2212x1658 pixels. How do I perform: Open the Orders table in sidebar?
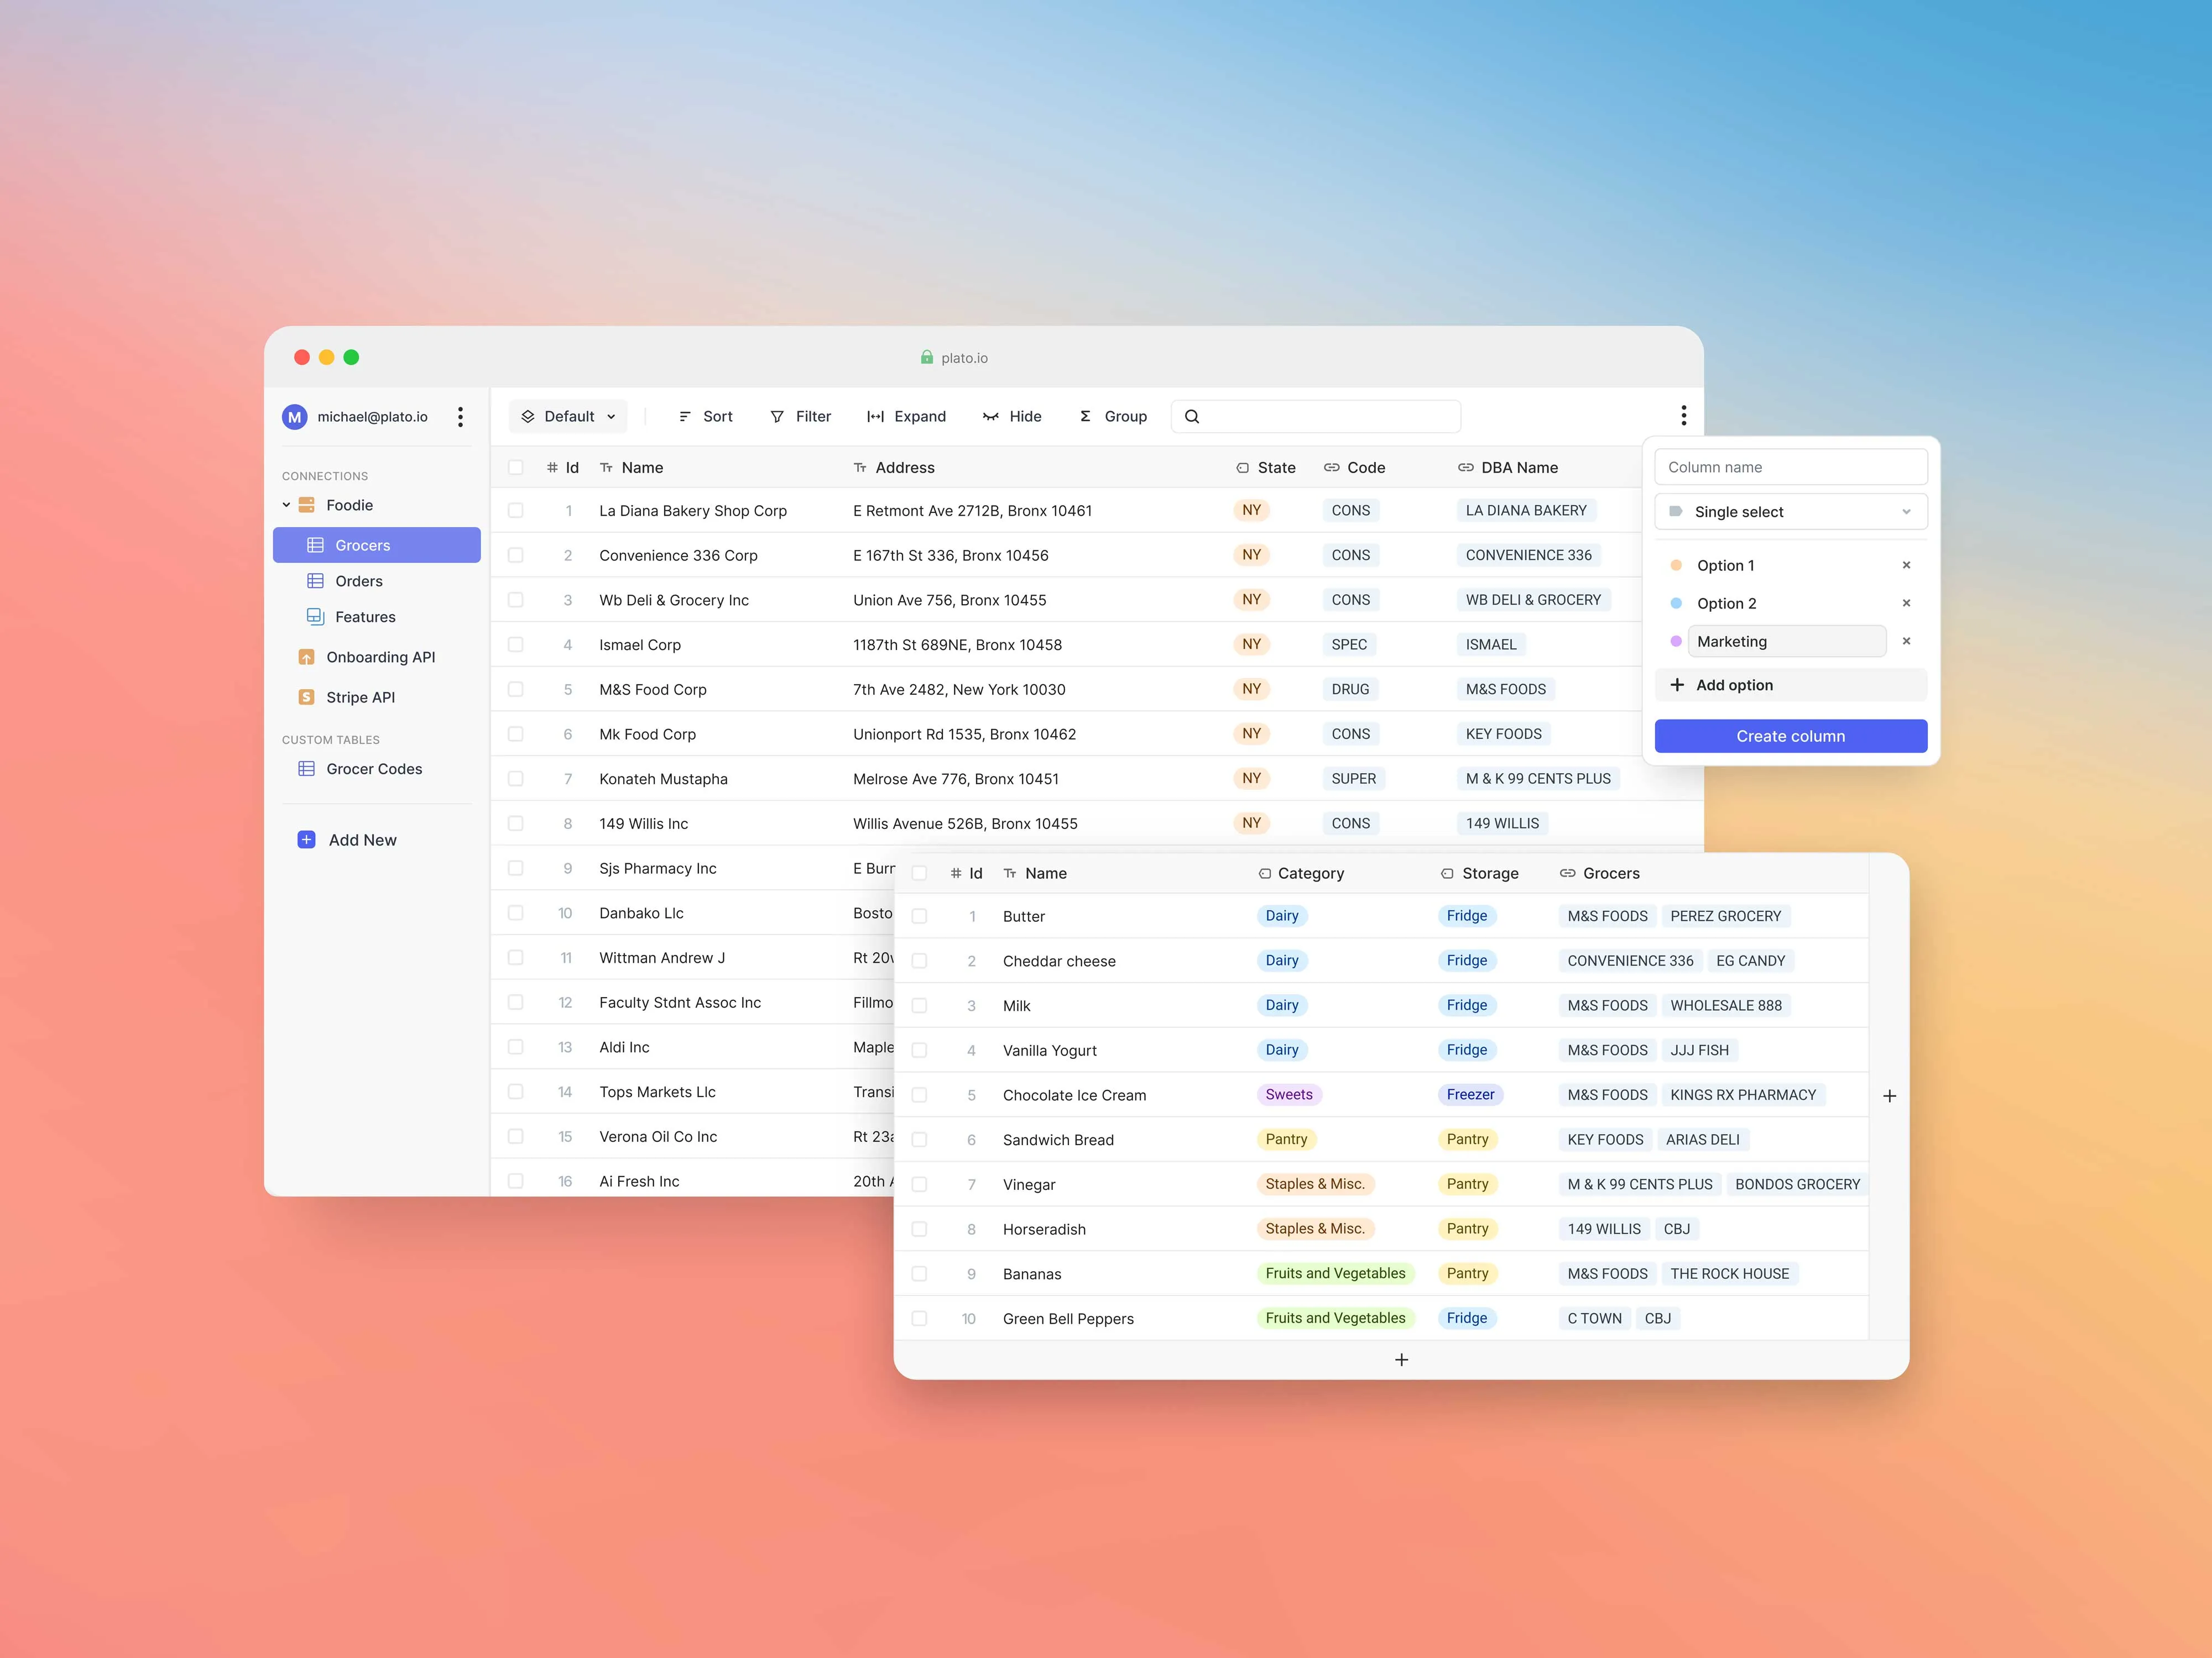pyautogui.click(x=358, y=581)
